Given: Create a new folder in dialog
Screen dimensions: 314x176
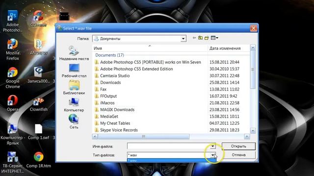Looking at the screenshot, I should [207, 38].
